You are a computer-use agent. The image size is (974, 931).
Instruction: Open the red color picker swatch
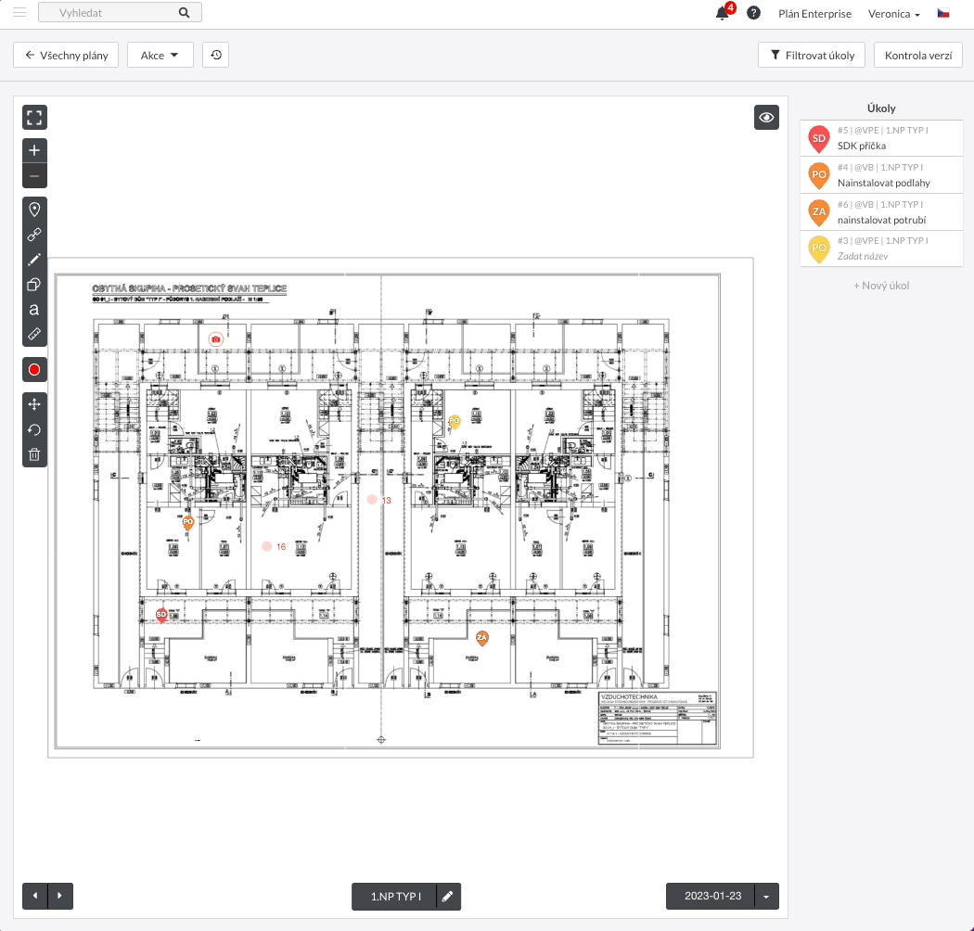(34, 370)
